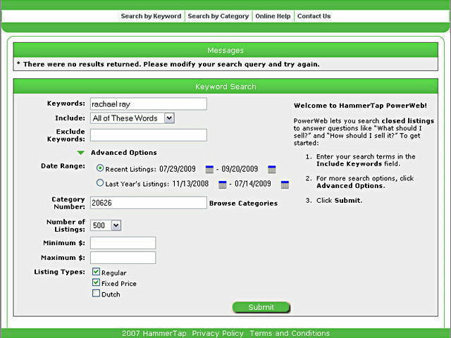The image size is (451, 338).
Task: Collapse Advanced Options green triangle
Action: (x=81, y=153)
